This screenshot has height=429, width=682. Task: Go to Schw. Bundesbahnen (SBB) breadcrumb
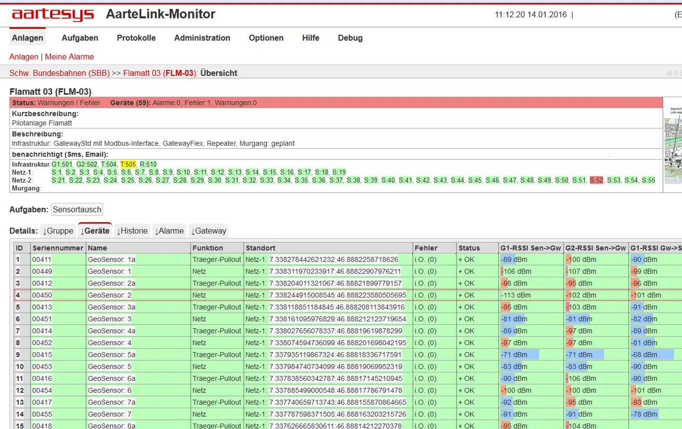click(x=60, y=73)
